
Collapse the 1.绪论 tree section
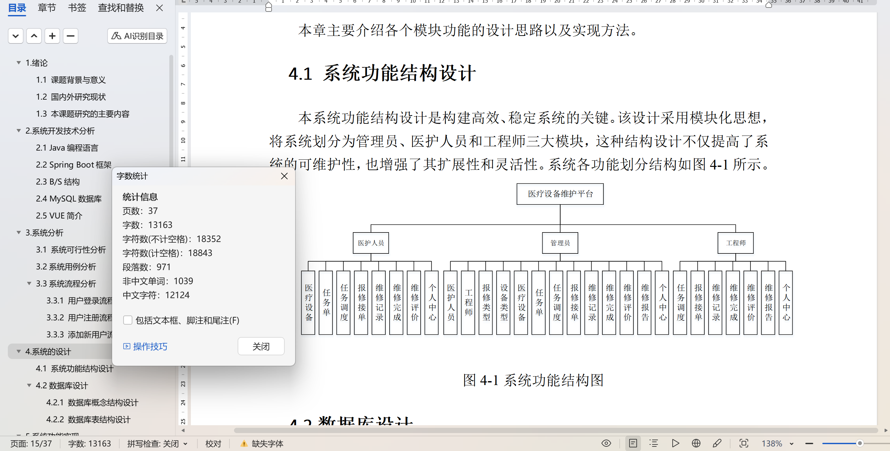19,62
